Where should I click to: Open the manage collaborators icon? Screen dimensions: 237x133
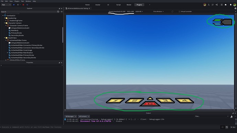(209, 5)
